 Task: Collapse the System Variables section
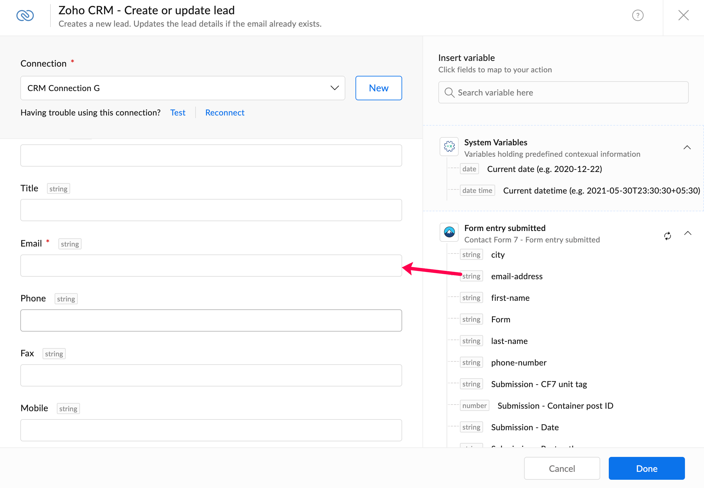[687, 147]
